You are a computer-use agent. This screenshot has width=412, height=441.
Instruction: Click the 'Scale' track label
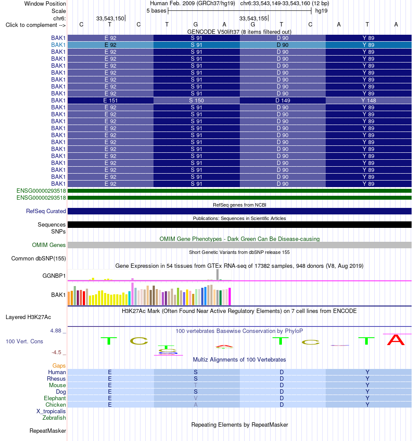[59, 11]
